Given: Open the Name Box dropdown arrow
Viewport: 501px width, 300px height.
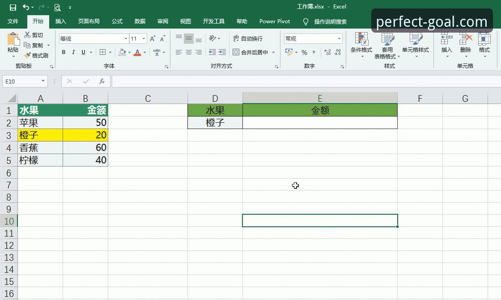Looking at the screenshot, I should (x=43, y=81).
